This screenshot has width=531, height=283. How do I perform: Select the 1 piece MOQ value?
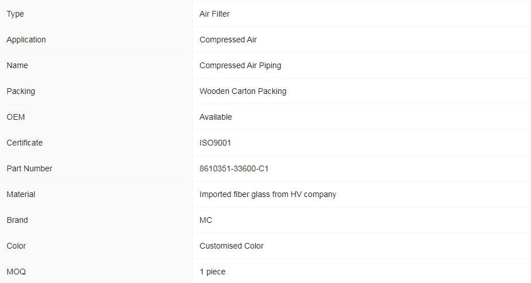pyautogui.click(x=212, y=272)
